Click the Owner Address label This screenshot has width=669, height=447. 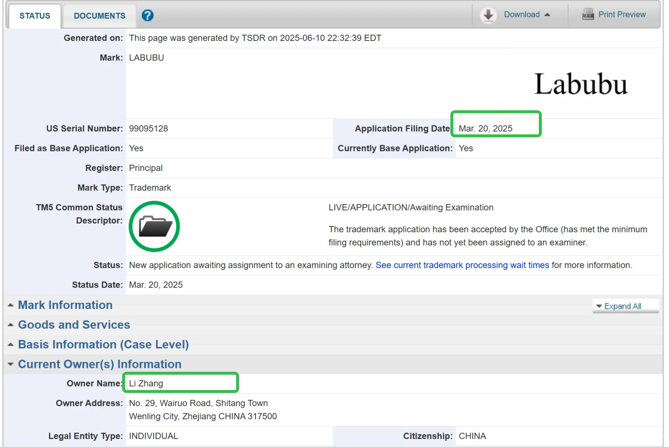click(x=89, y=403)
